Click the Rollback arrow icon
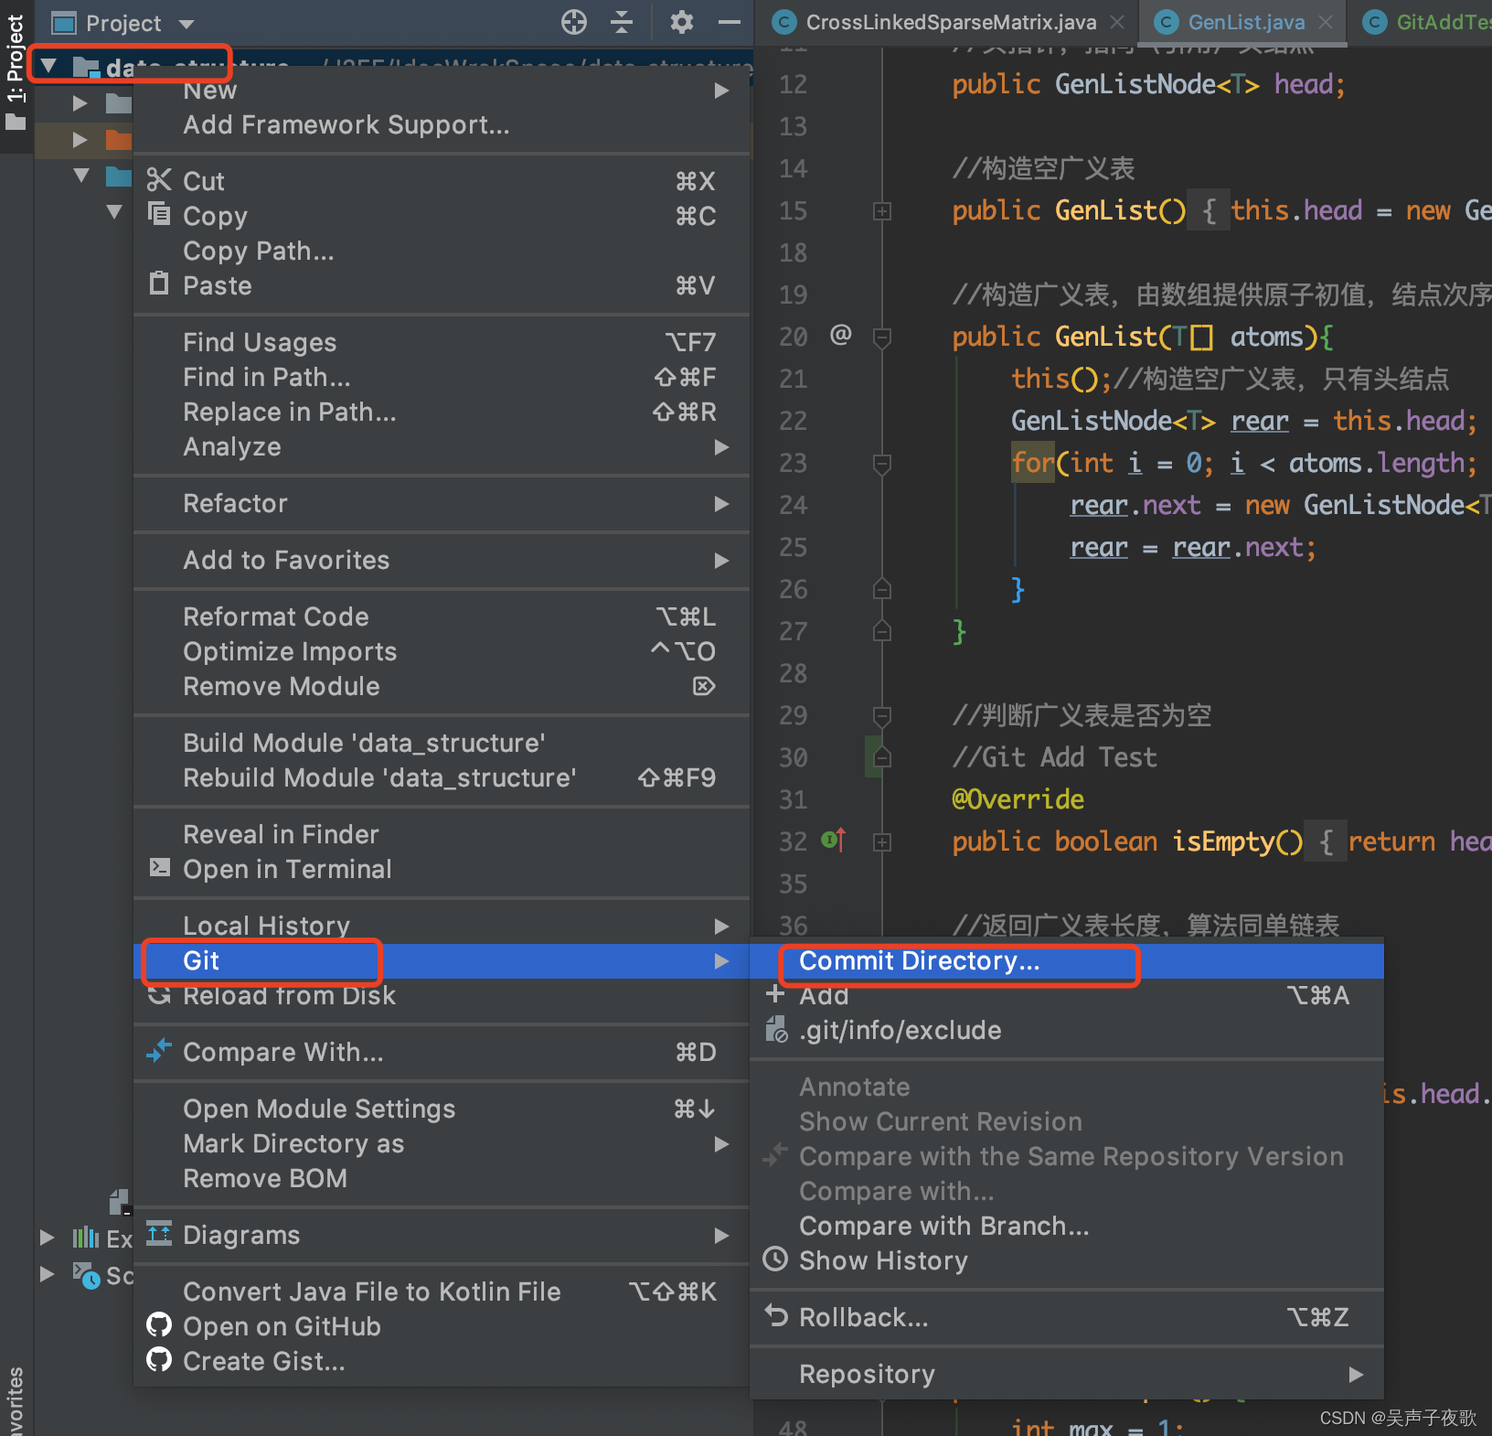 pos(775,1316)
